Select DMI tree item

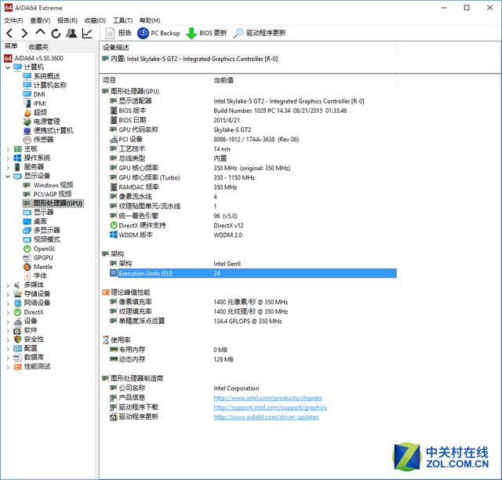pos(34,94)
